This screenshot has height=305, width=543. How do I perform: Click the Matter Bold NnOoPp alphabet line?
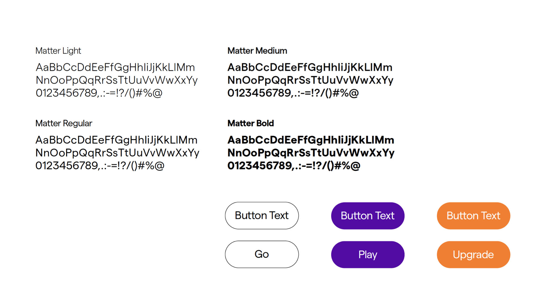point(311,153)
